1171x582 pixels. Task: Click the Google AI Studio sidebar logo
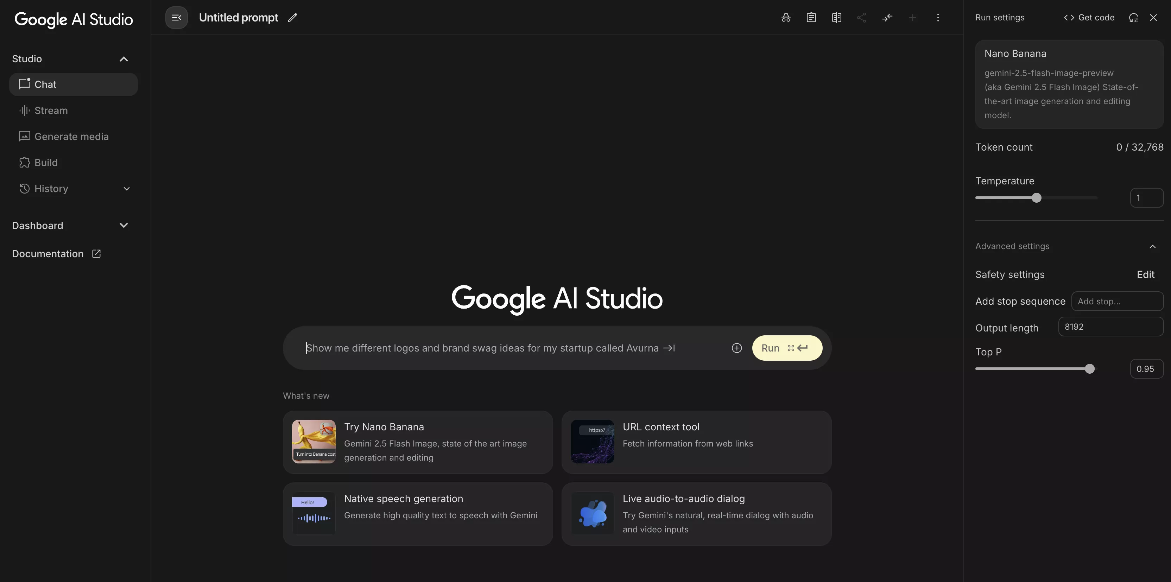click(74, 20)
